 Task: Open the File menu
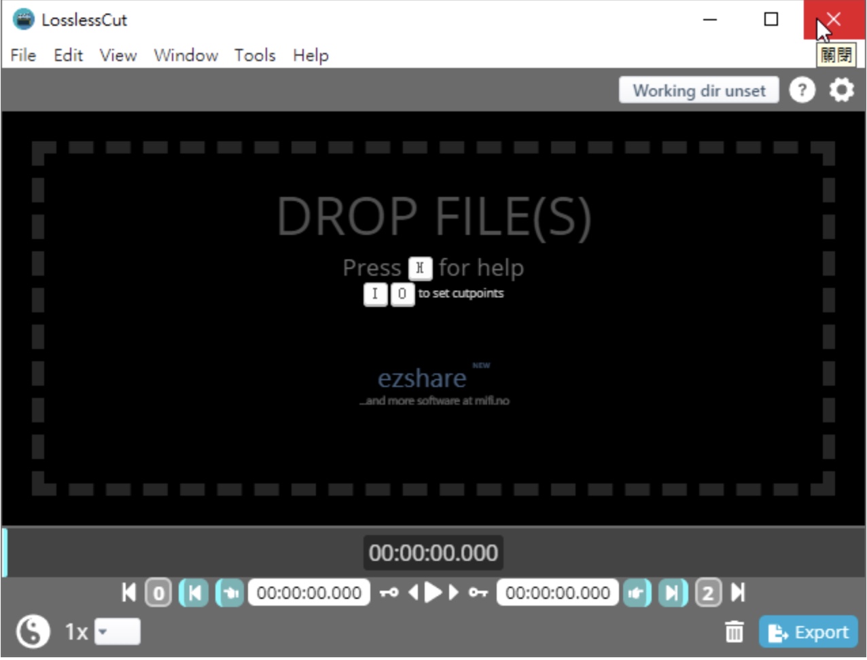pyautogui.click(x=23, y=55)
